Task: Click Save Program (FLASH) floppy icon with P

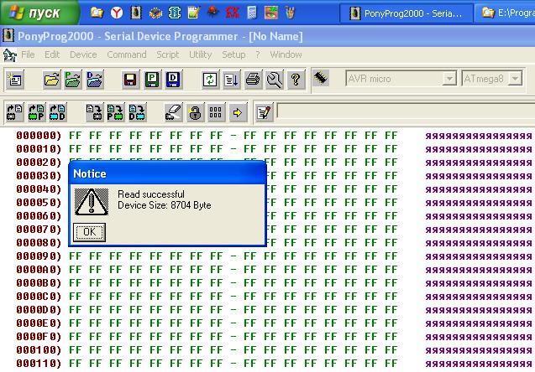Action: click(x=152, y=80)
